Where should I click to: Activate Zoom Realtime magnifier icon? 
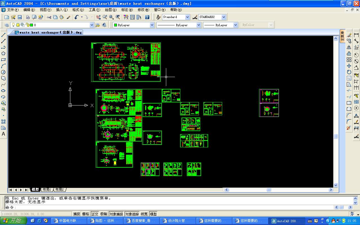coord(105,17)
